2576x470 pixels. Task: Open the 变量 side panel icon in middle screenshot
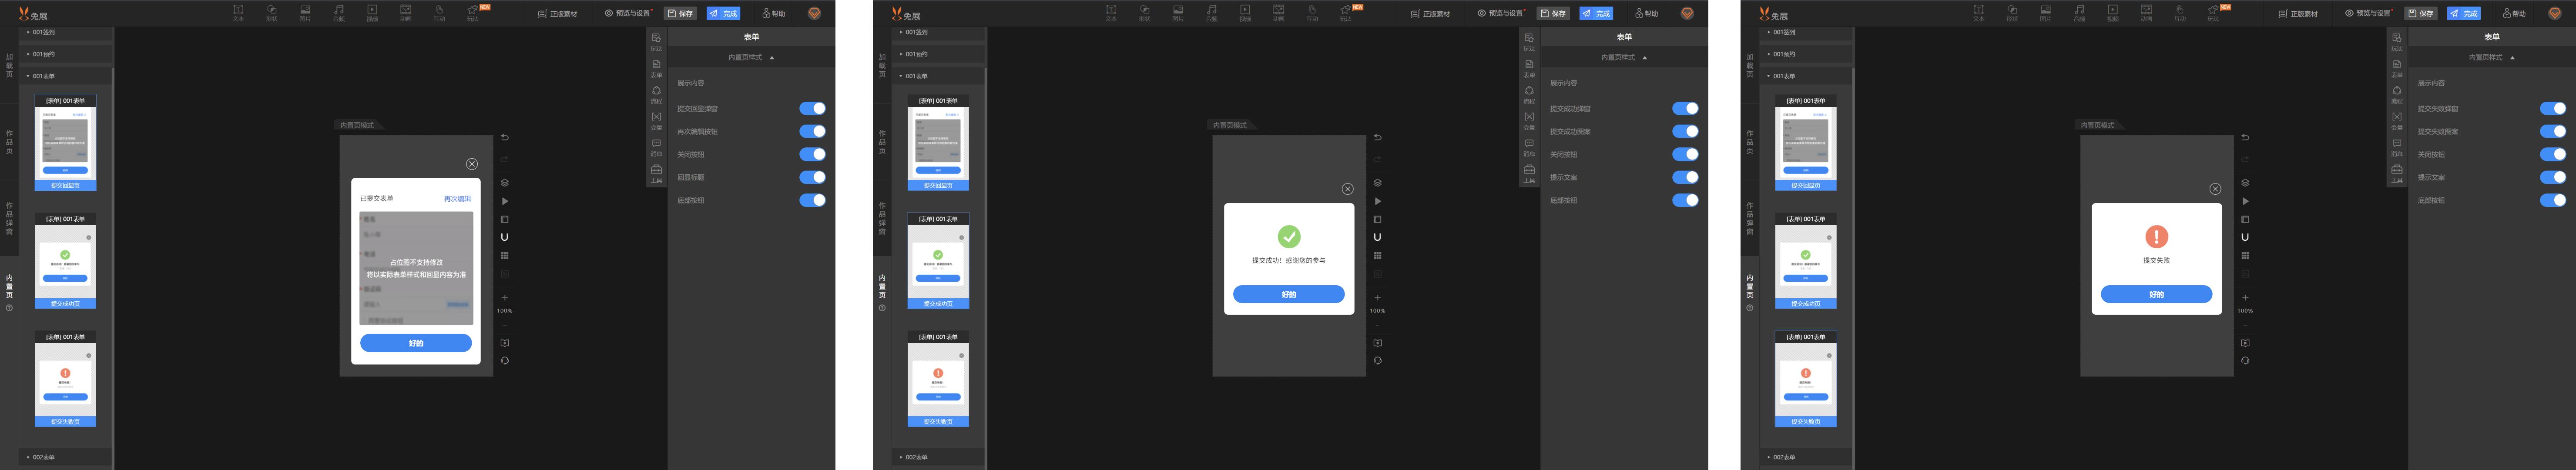tap(1529, 120)
